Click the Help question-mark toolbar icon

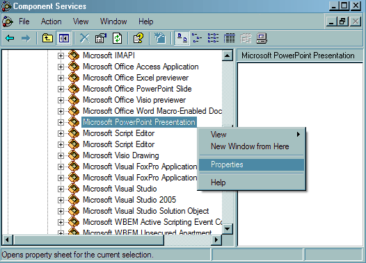(138, 38)
